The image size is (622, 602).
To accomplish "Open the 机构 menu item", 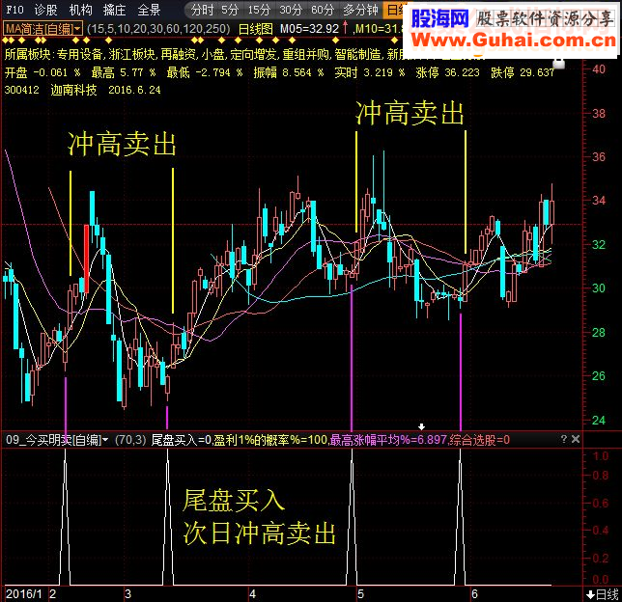I will (80, 10).
